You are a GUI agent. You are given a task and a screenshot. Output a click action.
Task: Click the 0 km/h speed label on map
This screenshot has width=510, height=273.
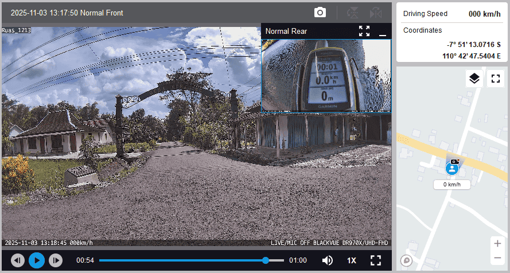coord(451,185)
